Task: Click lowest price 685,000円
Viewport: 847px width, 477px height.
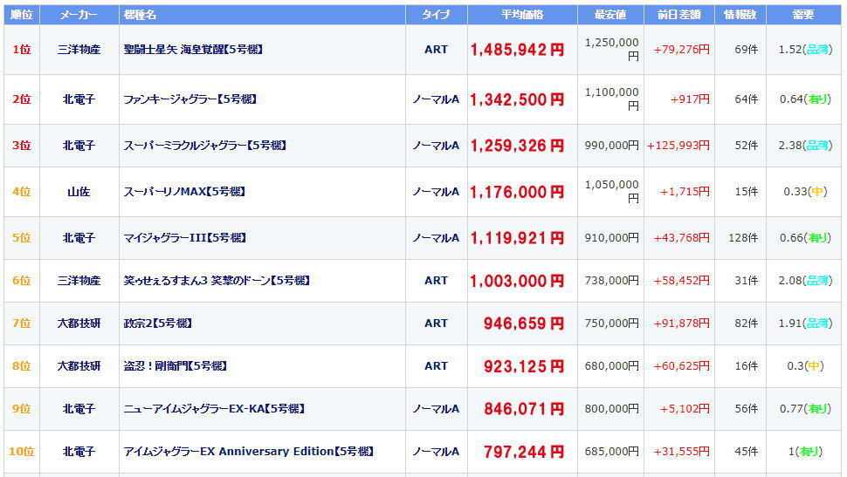Action: (x=611, y=451)
